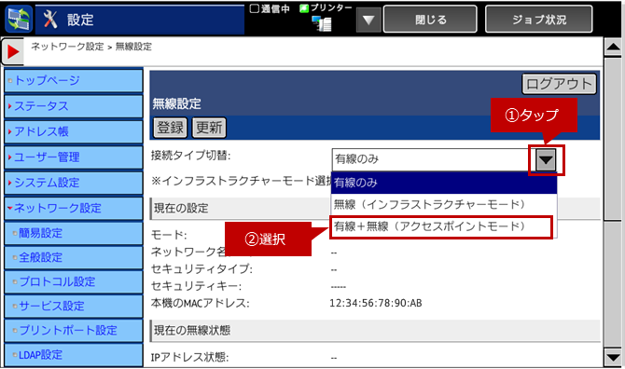Screen dimensions: 625x369
Task: Click the scrollbar up arrow
Action: click(x=613, y=48)
